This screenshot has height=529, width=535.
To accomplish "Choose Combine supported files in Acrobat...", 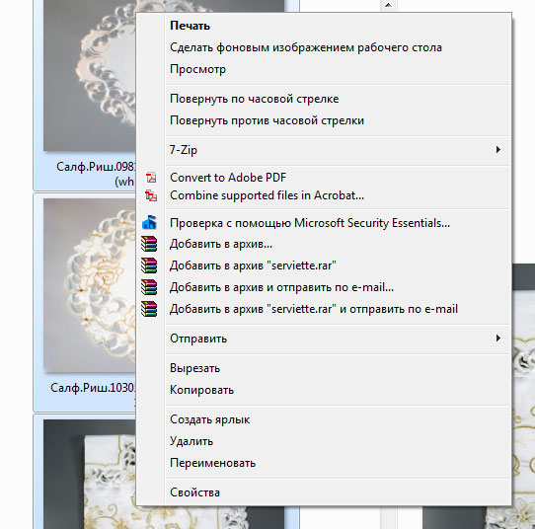I will tap(323, 195).
